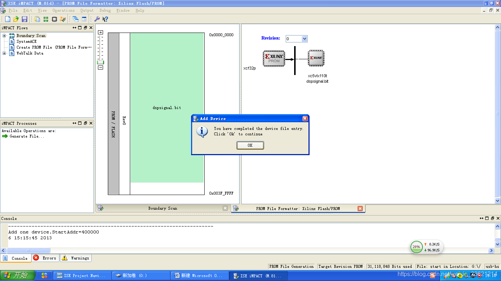Click the zoom out minus below slider
This screenshot has width=501, height=281.
click(x=100, y=67)
